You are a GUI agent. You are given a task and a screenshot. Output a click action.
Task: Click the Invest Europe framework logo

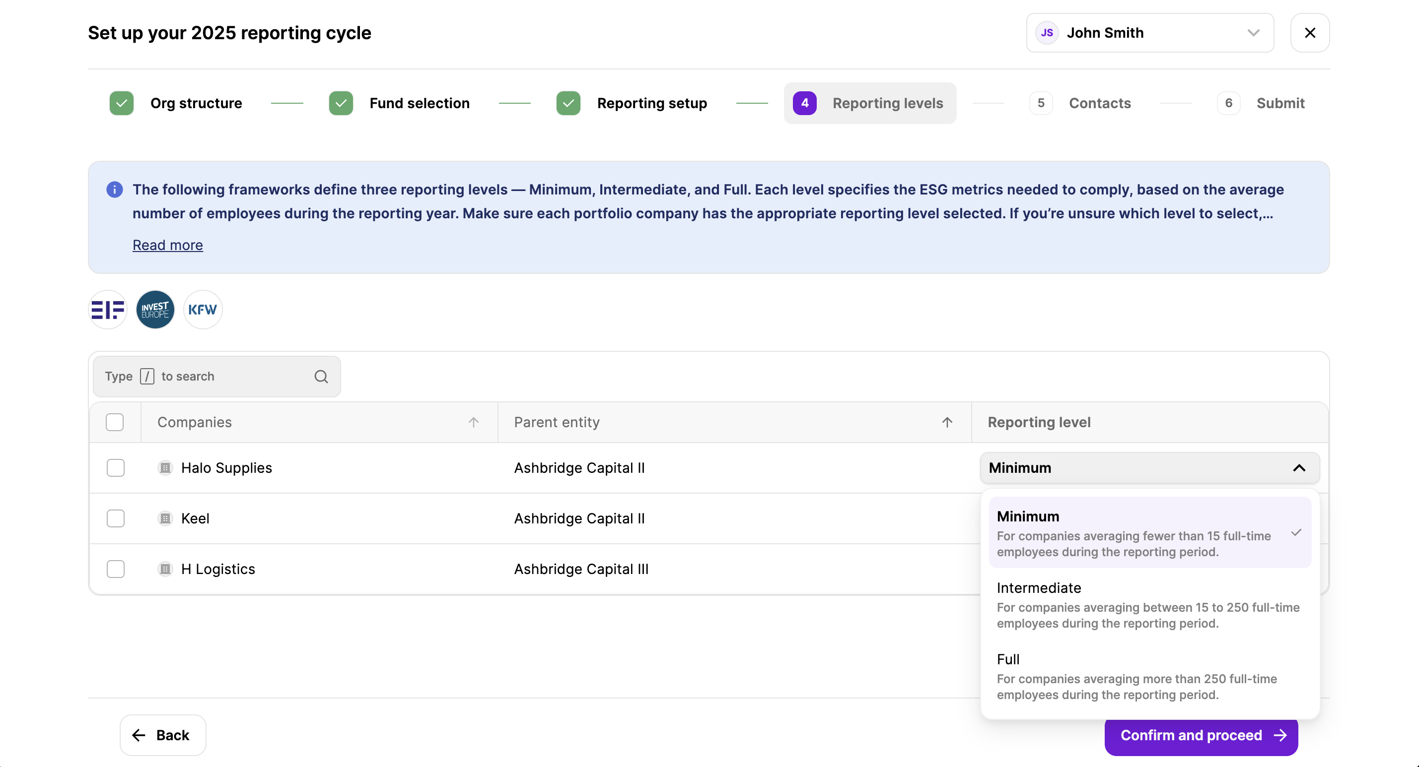(155, 310)
